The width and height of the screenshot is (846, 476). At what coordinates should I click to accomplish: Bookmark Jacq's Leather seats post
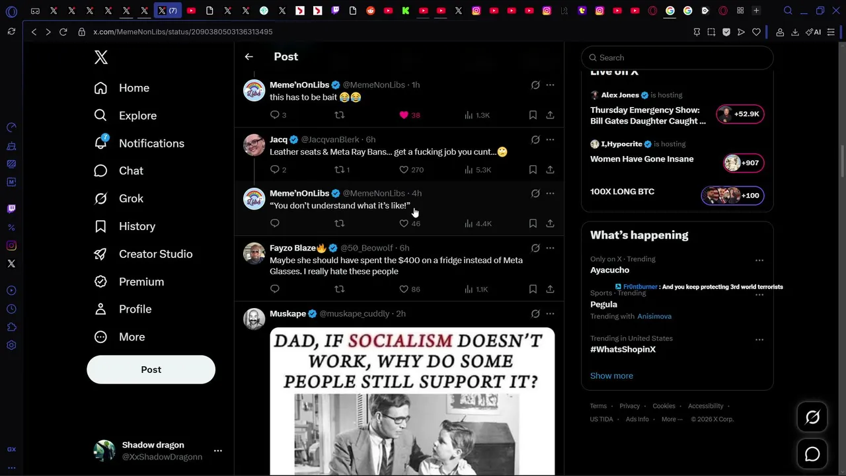tap(533, 170)
